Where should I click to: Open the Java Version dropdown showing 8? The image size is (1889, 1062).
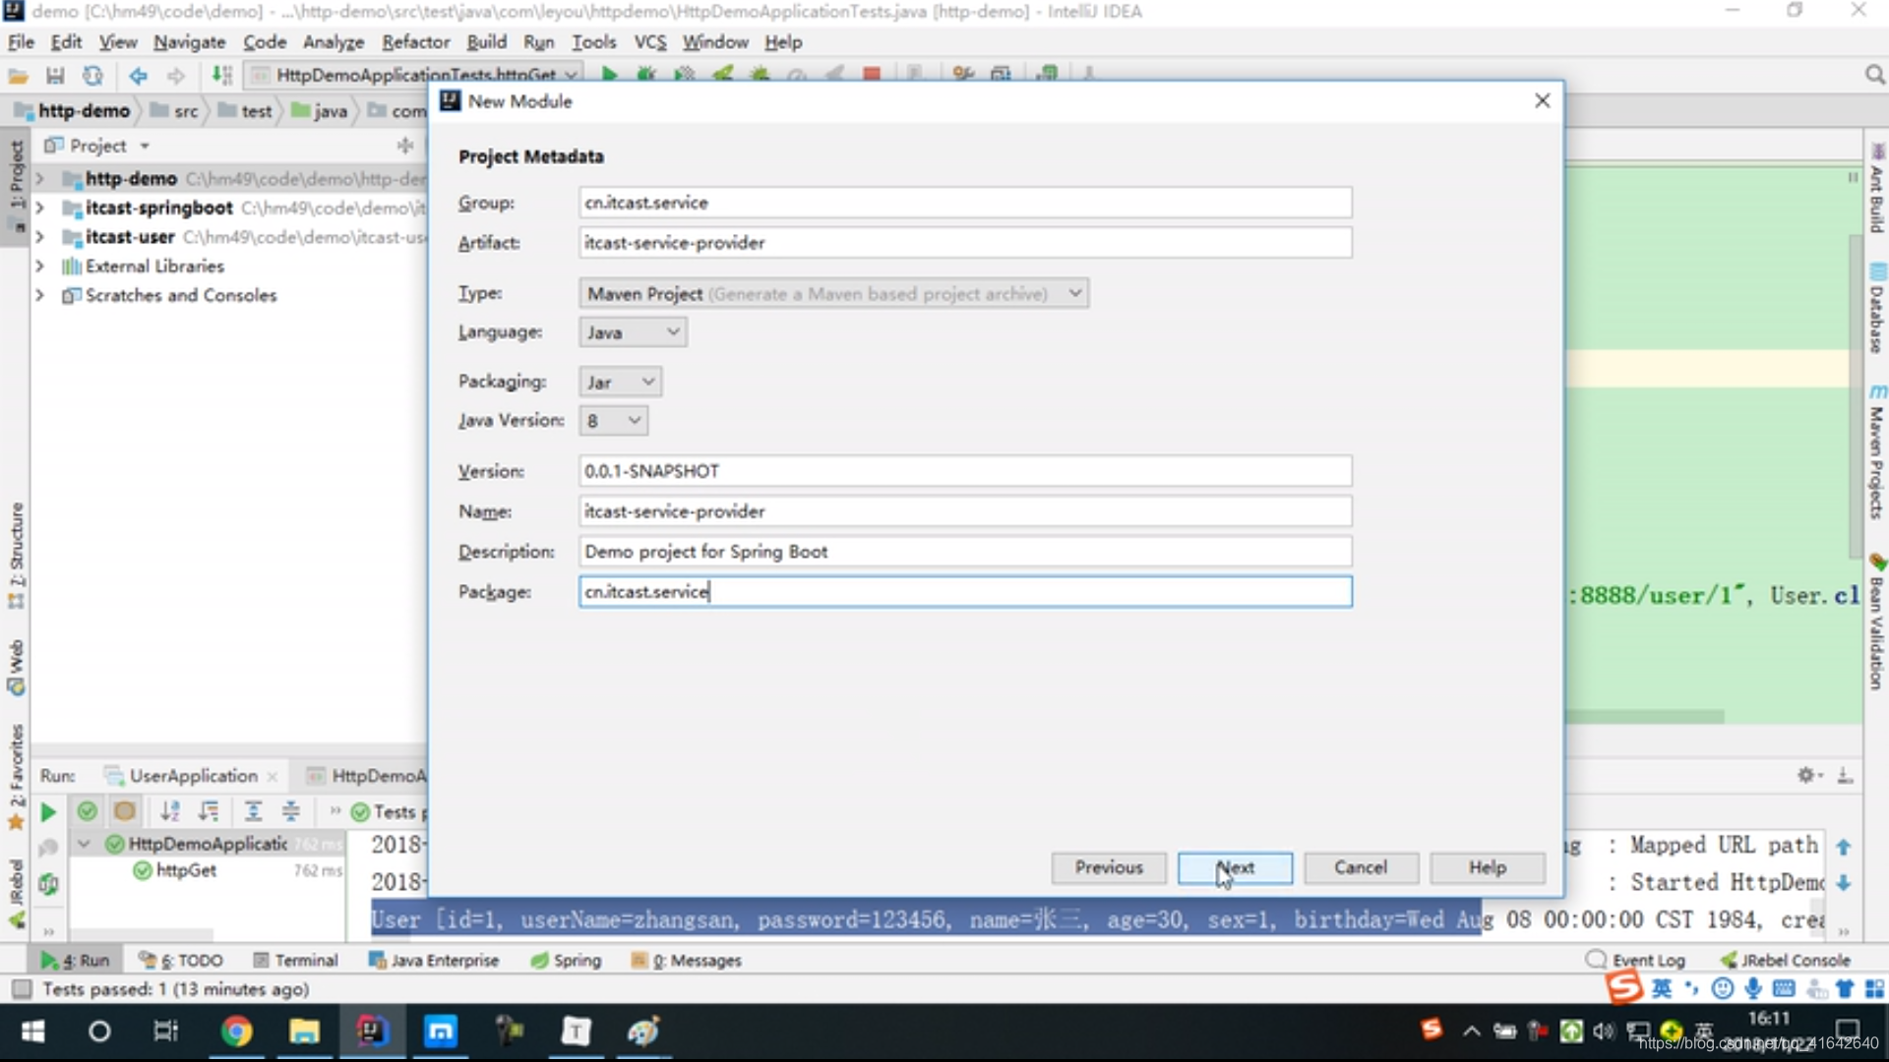click(x=613, y=421)
